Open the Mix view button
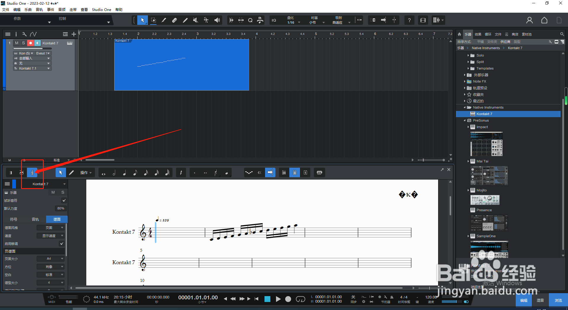The image size is (568, 310). click(540, 300)
